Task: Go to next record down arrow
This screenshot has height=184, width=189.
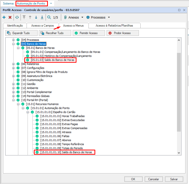Action: tap(36, 17)
